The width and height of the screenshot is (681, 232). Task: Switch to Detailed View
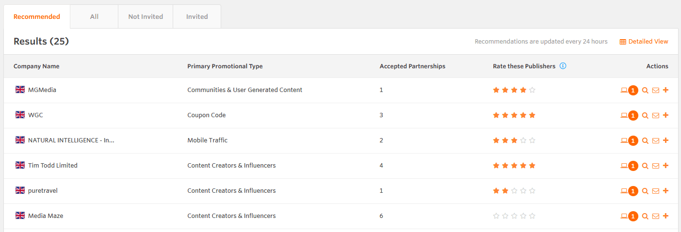pyautogui.click(x=644, y=42)
